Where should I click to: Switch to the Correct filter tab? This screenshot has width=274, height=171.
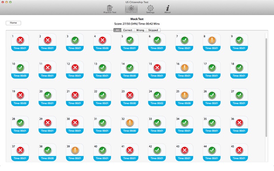click(x=127, y=30)
